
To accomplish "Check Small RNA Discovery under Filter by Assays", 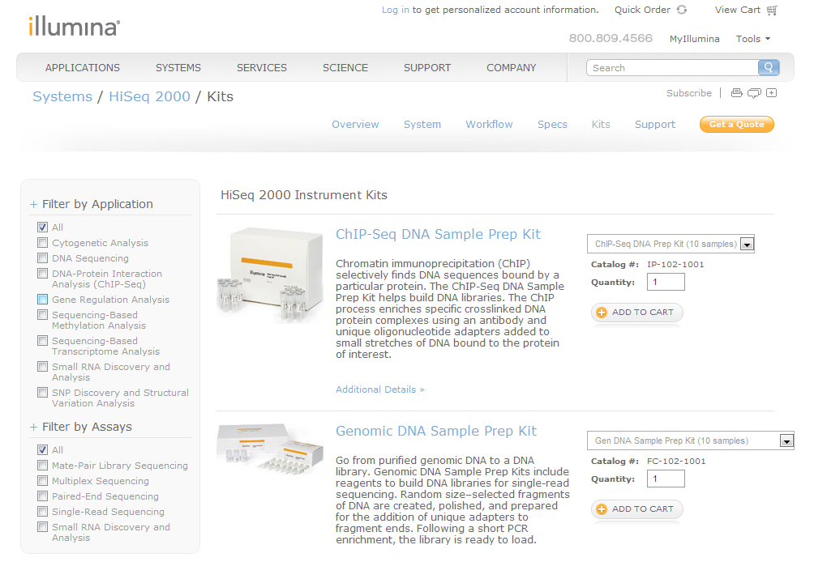I will [43, 526].
